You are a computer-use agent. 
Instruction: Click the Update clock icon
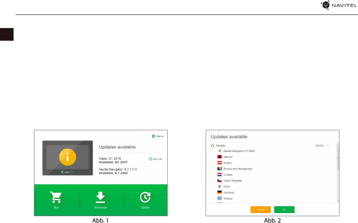145,197
